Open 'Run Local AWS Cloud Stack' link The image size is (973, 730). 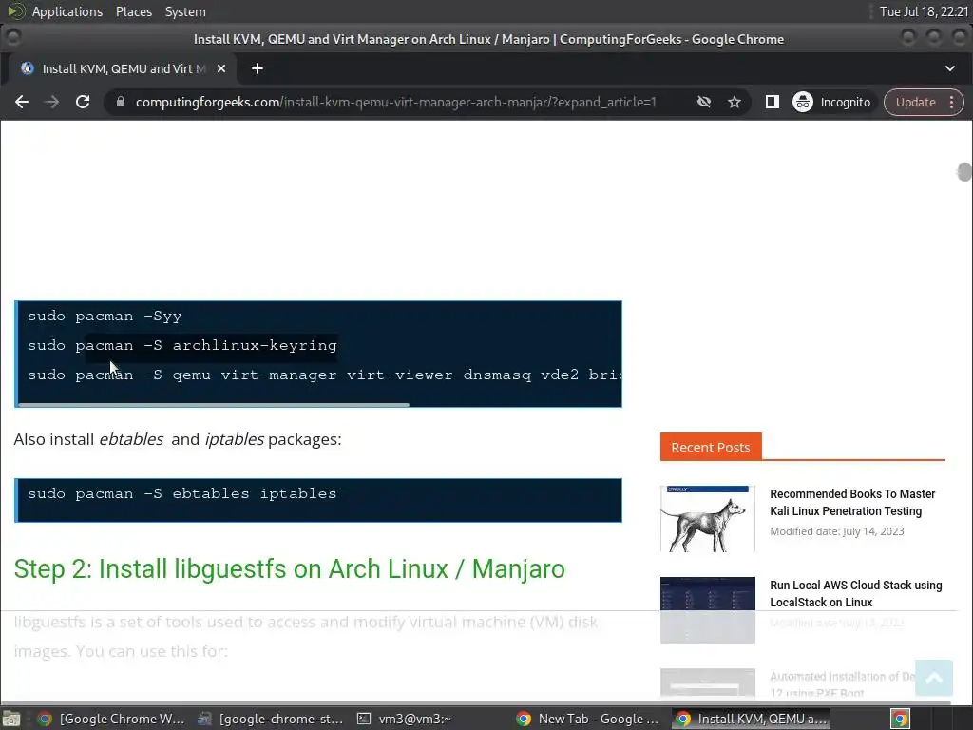[x=856, y=593]
